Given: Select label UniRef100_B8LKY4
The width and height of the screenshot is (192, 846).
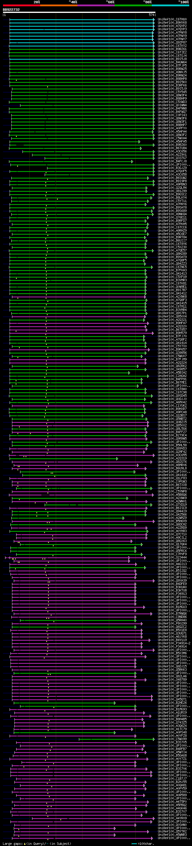Looking at the screenshot, I should [x=172, y=198].
